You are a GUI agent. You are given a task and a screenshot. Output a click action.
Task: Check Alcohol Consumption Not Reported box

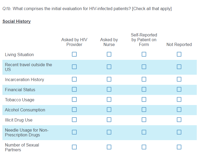tap(179, 110)
